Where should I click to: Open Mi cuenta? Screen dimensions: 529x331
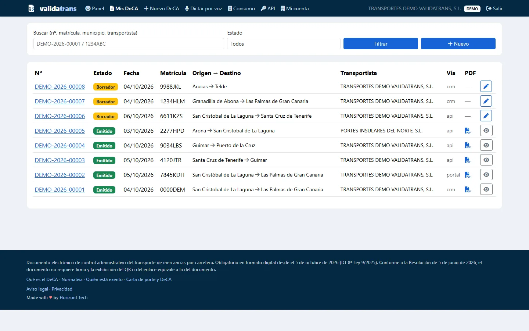[x=295, y=8]
